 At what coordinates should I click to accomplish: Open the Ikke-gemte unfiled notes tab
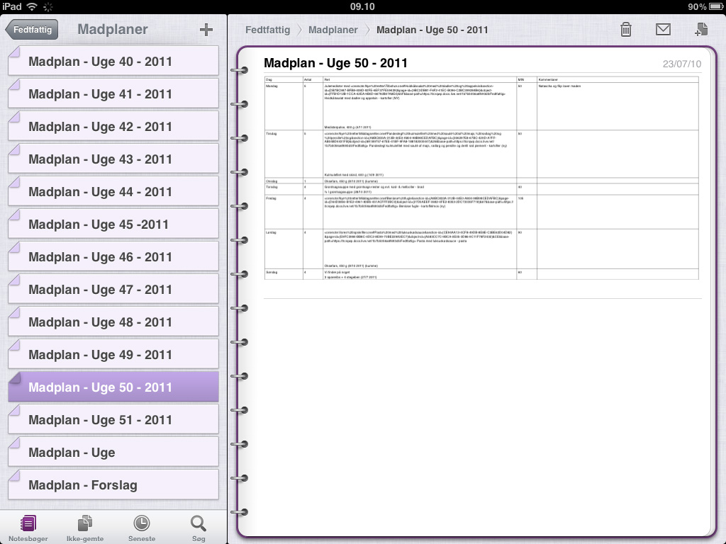85,528
